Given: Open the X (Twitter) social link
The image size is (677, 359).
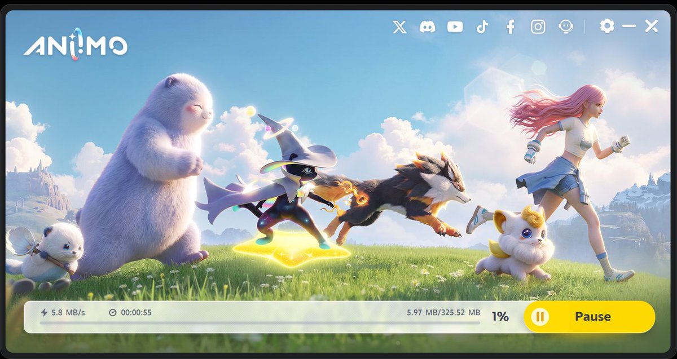Looking at the screenshot, I should tap(399, 26).
